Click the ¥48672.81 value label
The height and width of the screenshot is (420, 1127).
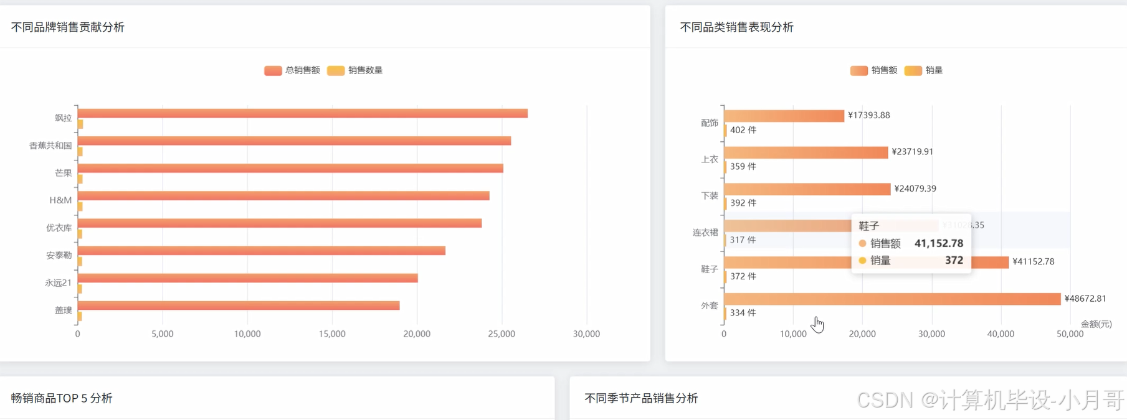pyautogui.click(x=1085, y=299)
